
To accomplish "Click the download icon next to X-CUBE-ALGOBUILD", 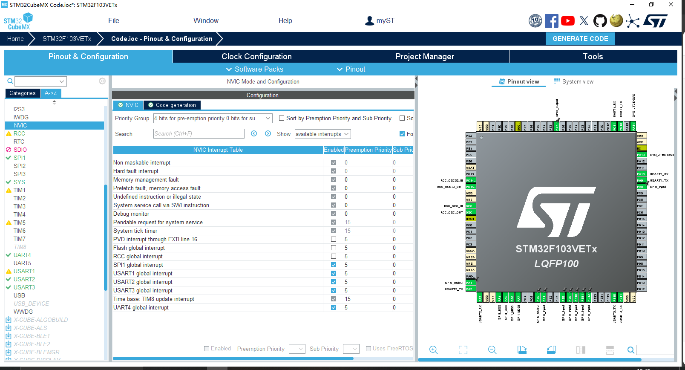I will tap(8, 320).
